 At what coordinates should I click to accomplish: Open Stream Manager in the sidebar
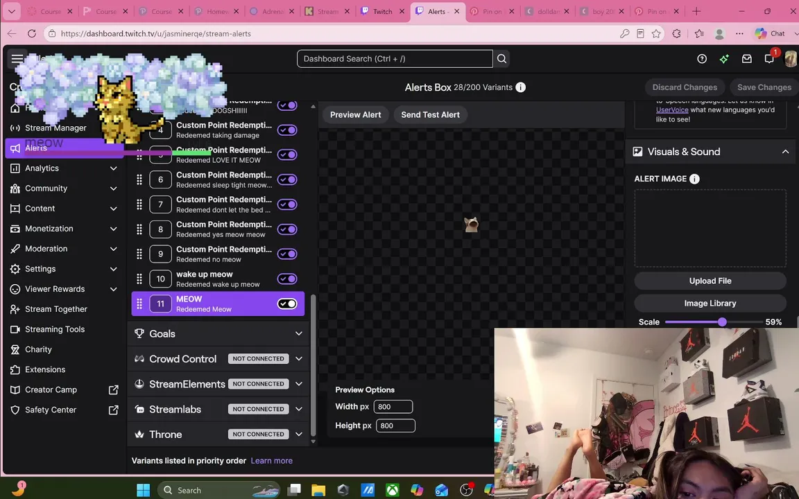pos(55,128)
